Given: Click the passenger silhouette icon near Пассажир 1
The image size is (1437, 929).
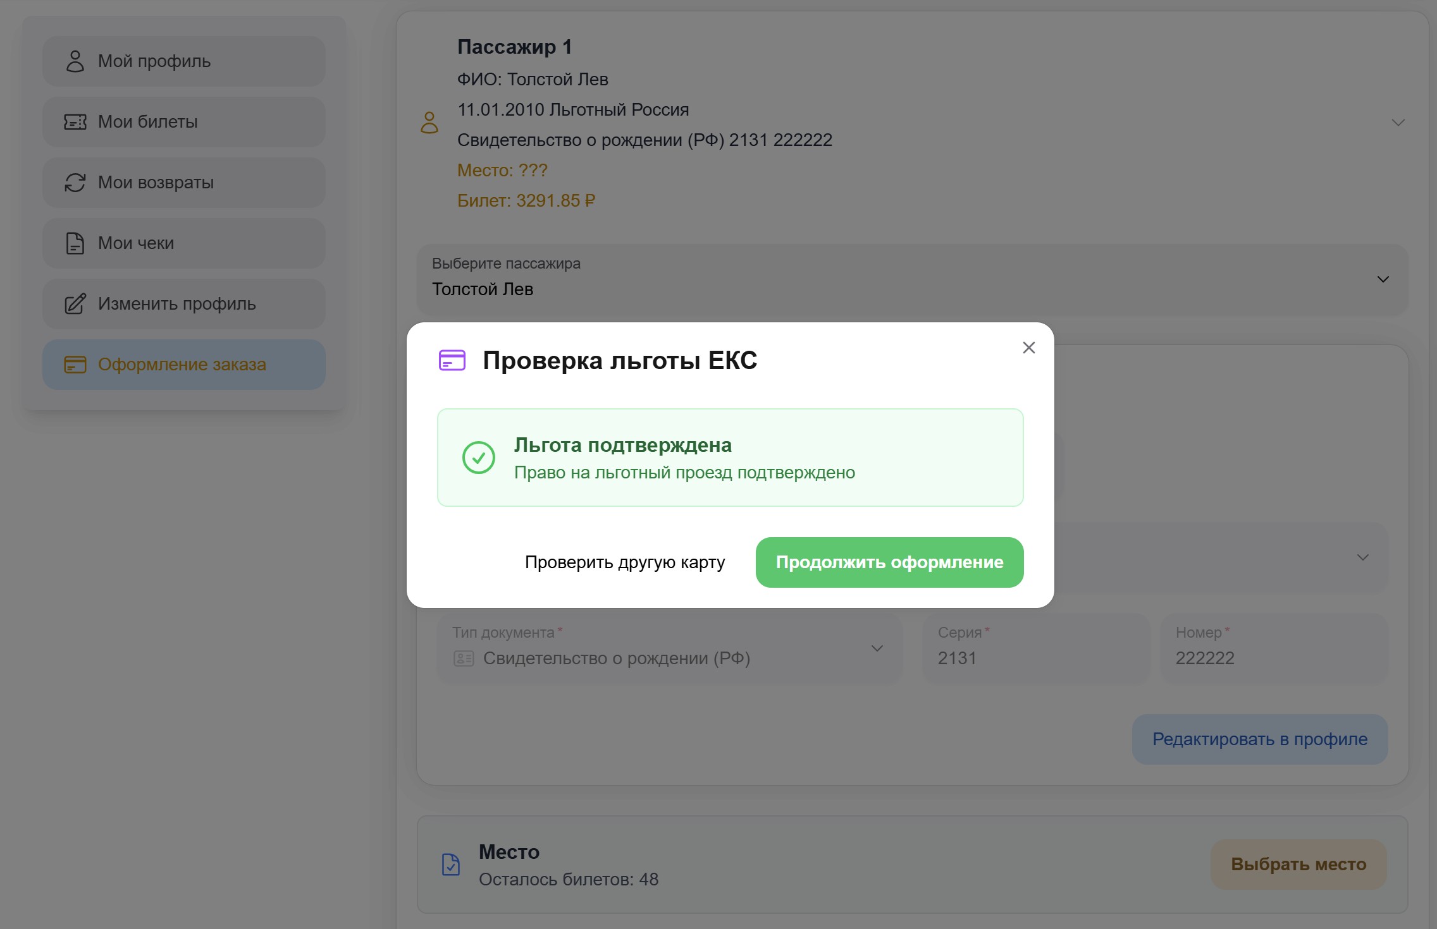Looking at the screenshot, I should (x=429, y=123).
